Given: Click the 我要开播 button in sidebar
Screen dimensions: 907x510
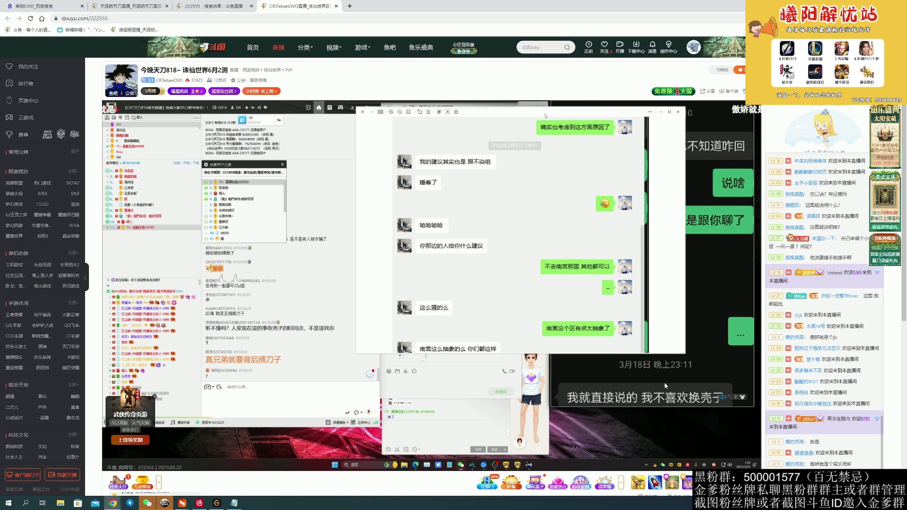Looking at the screenshot, I should click(63, 475).
